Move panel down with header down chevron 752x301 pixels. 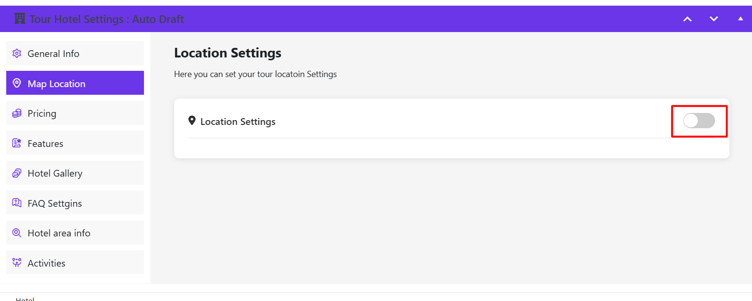[x=714, y=19]
